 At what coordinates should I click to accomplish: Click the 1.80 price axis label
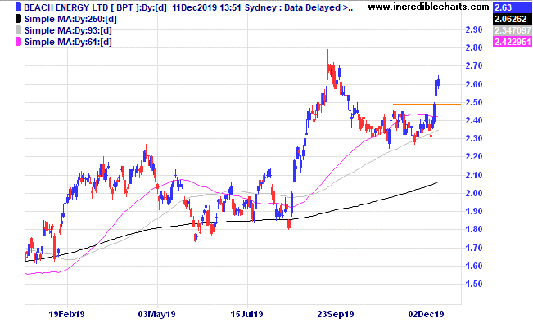pos(474,229)
